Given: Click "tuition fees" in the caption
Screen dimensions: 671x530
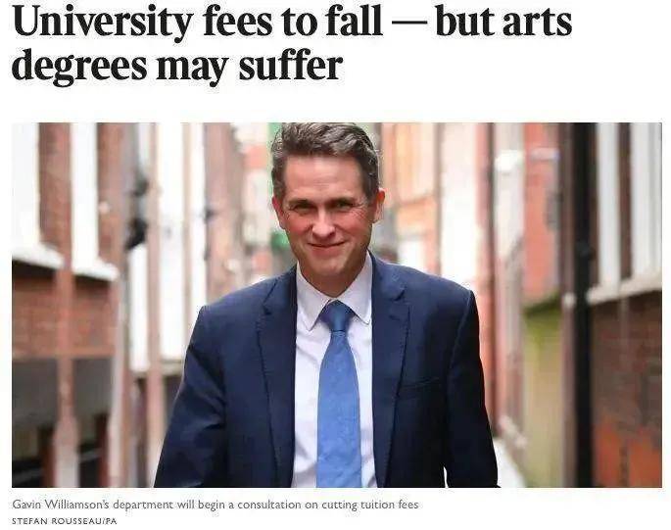Looking at the screenshot, I should click(x=390, y=505).
